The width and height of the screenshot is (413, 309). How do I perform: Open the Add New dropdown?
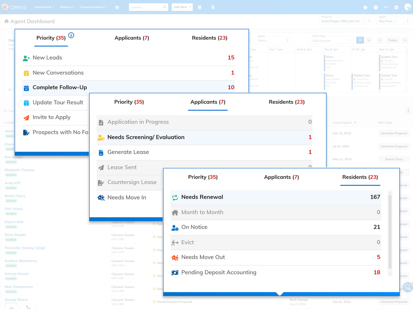point(182,7)
